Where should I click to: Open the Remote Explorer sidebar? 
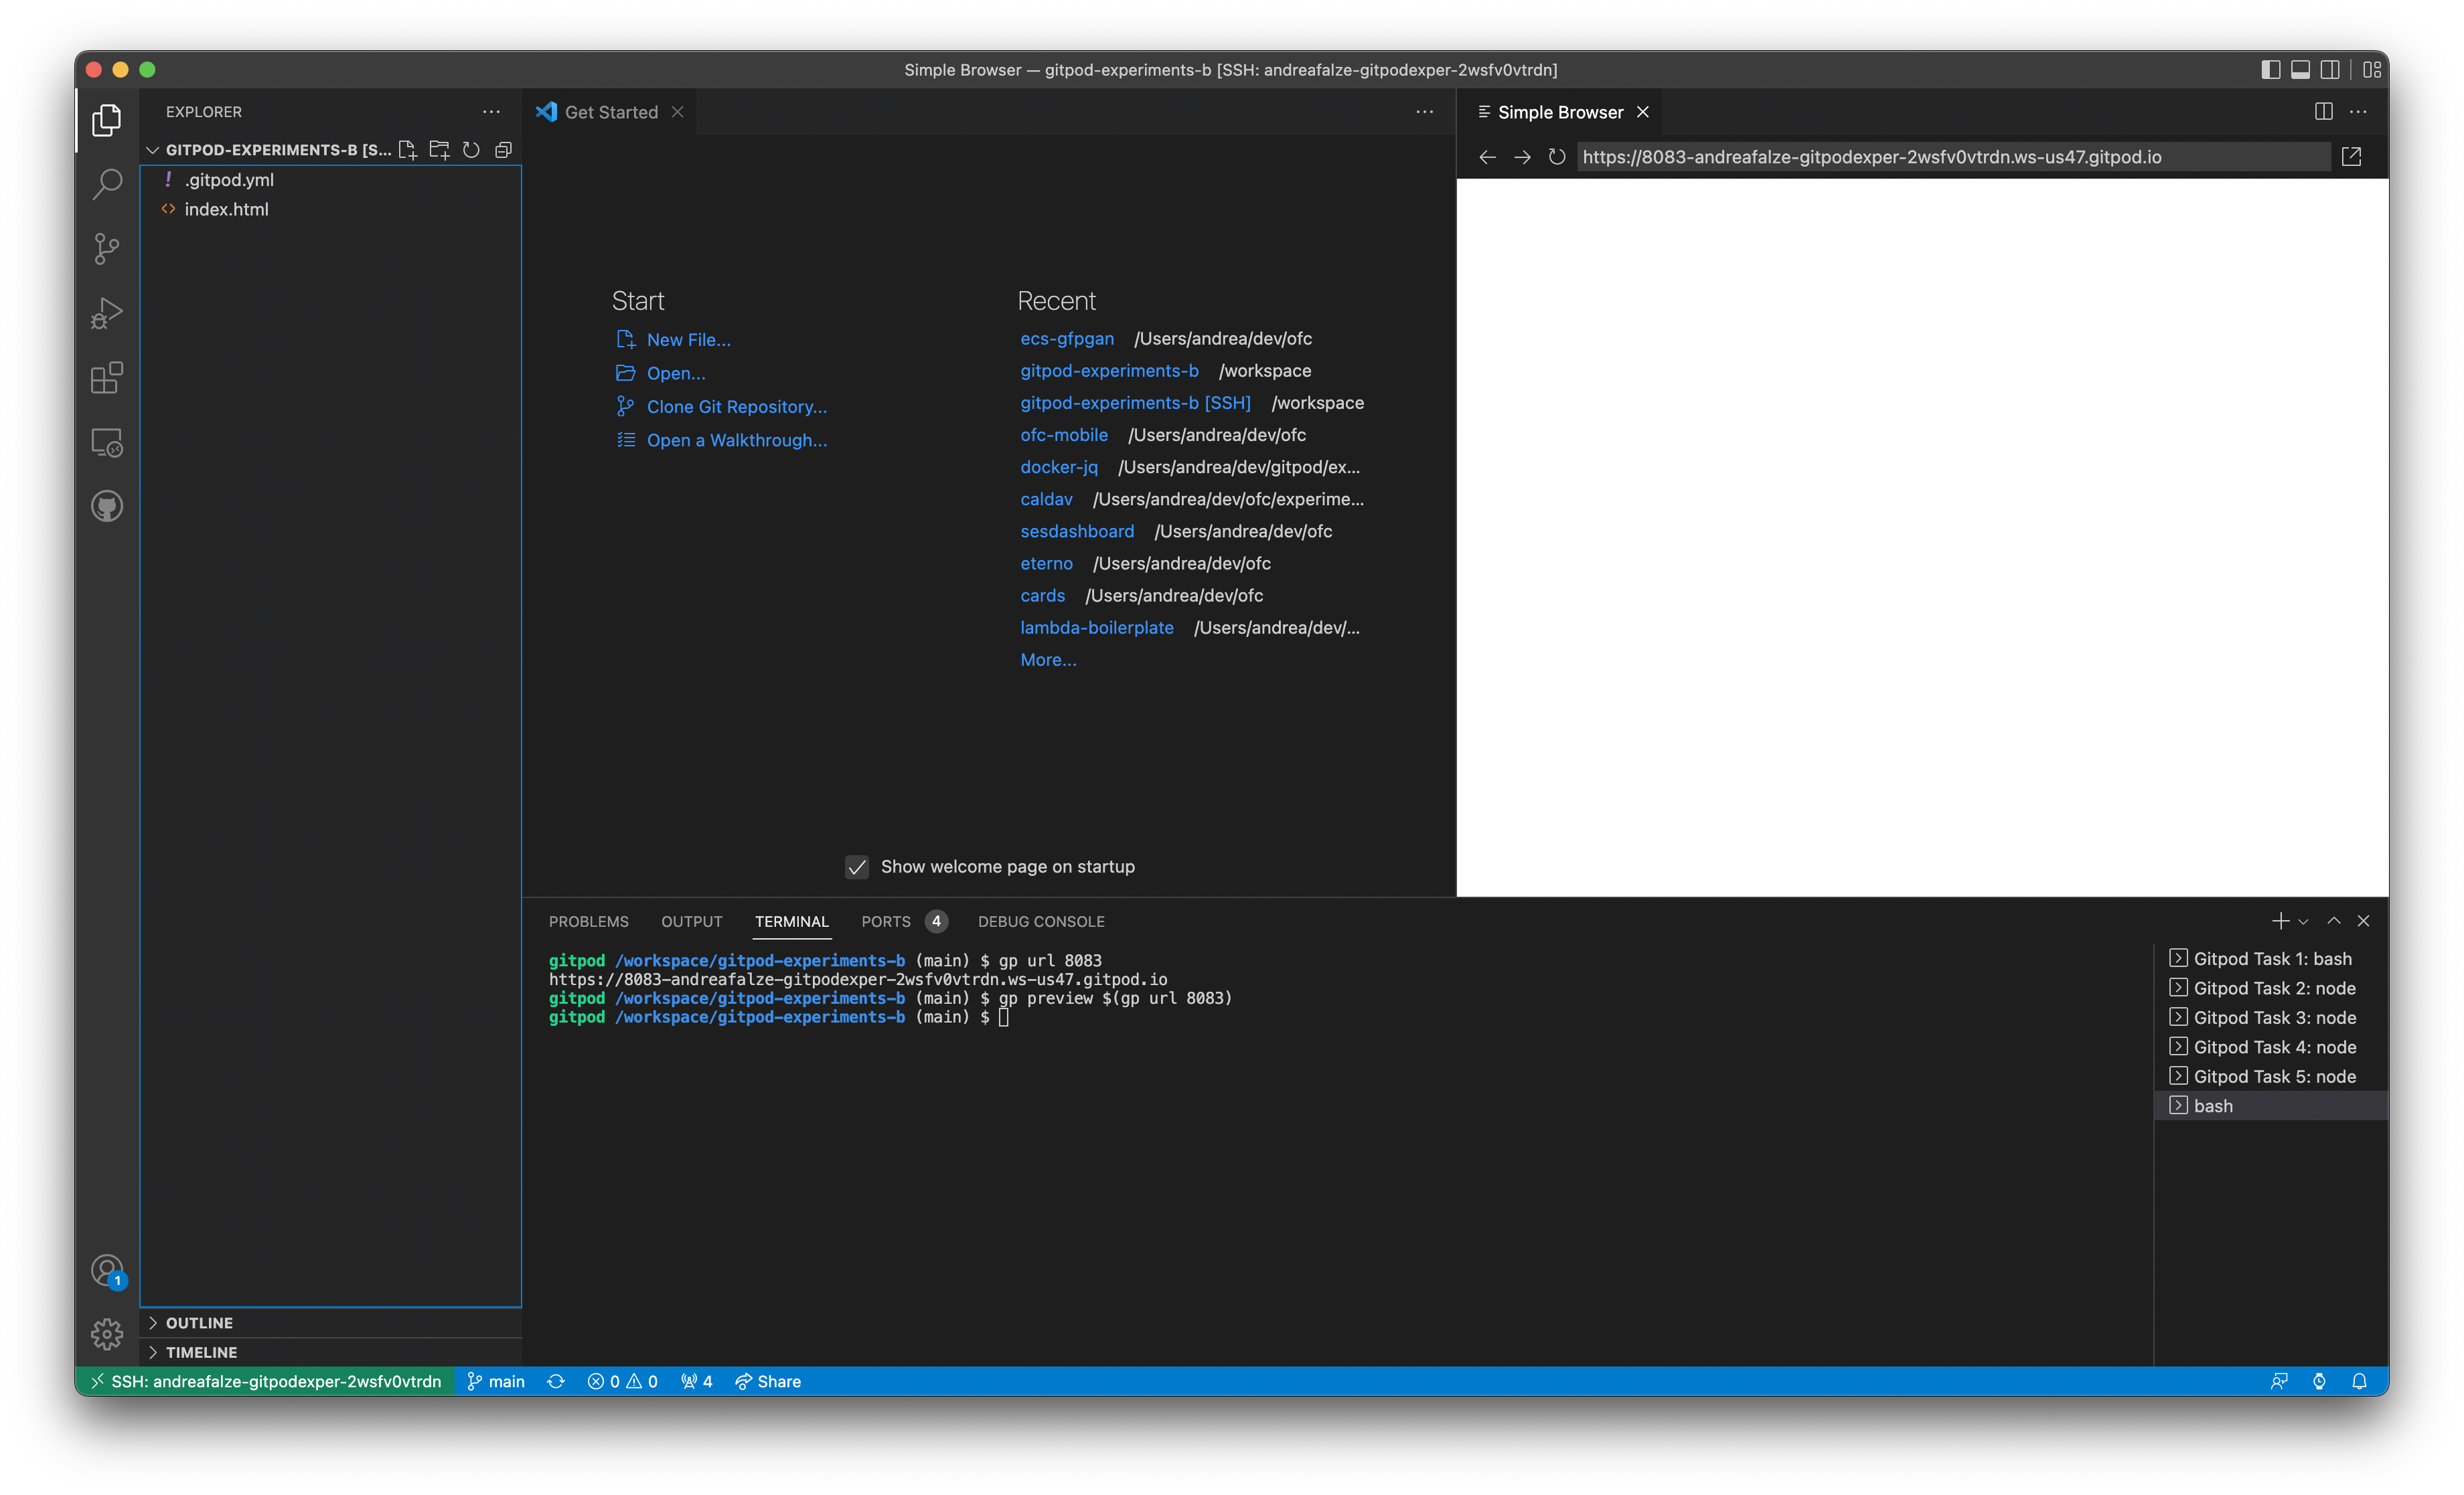[106, 442]
